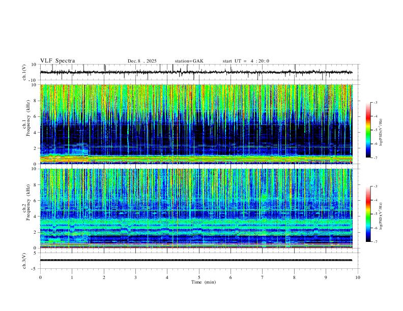
Task: Click the "4" kHz tick of ch.2 spectrogram
Action: tap(36, 216)
